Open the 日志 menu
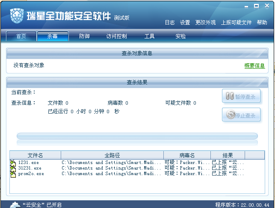Screen dimensions: 275x208 [170, 22]
